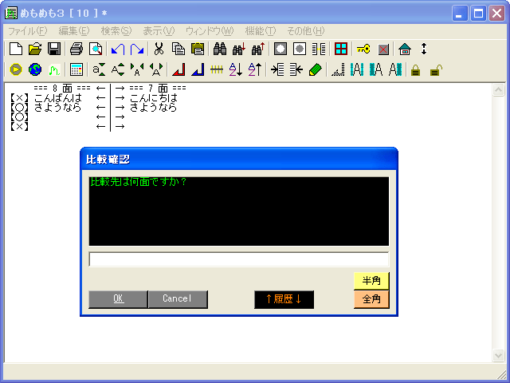The width and height of the screenshot is (510, 383).
Task: Focus the text input field in dialog
Action: pyautogui.click(x=239, y=259)
